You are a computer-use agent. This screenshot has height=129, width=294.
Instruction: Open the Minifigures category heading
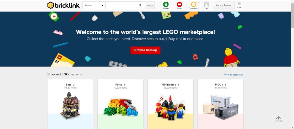coord(171,85)
